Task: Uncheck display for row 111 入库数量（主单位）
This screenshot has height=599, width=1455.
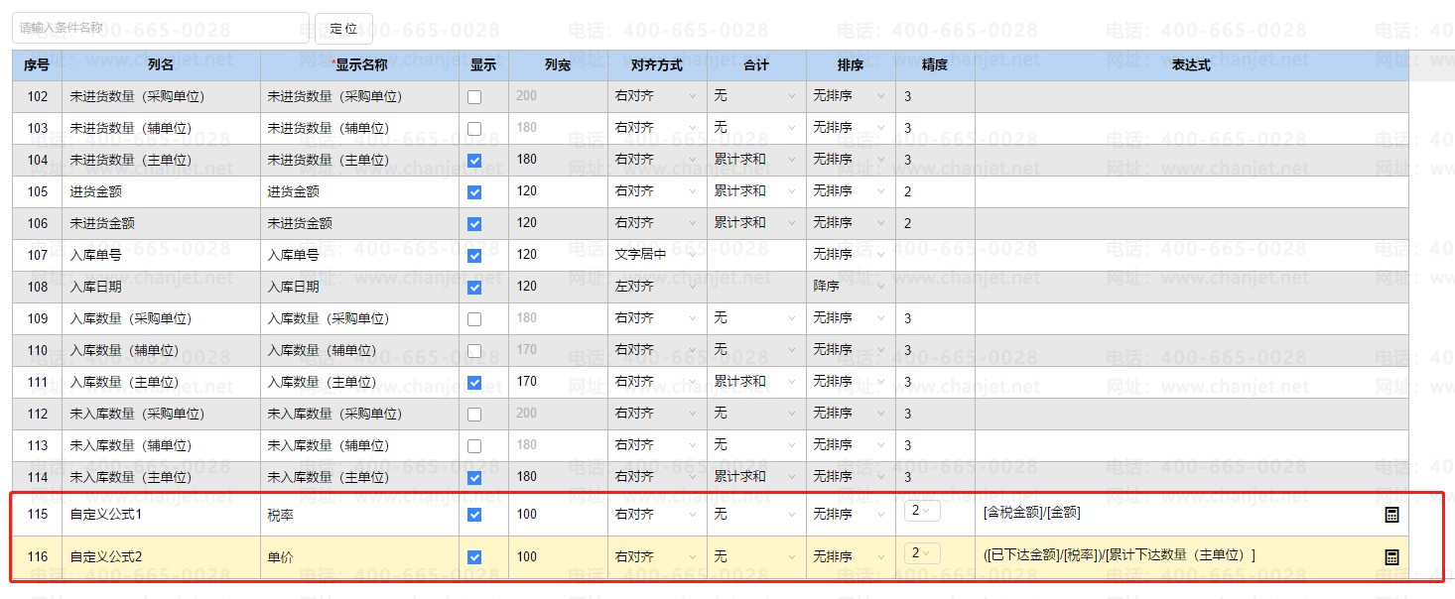Action: point(474,383)
